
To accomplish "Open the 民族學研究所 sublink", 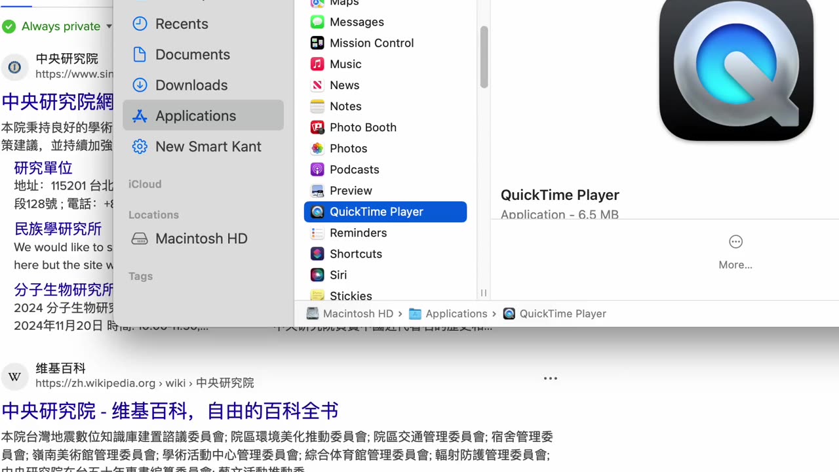I will coord(58,229).
